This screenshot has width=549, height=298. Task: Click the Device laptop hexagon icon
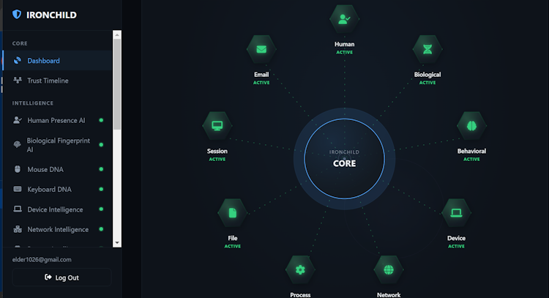click(x=456, y=213)
